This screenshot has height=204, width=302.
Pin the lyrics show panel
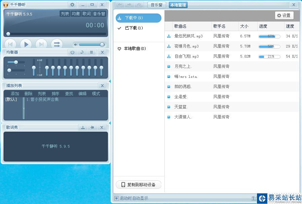tap(92, 127)
